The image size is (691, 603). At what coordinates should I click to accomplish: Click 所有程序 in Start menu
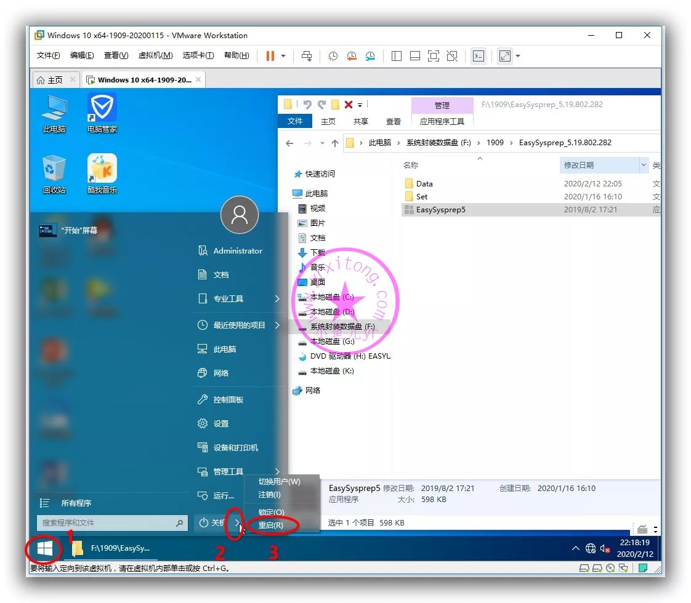coord(76,503)
